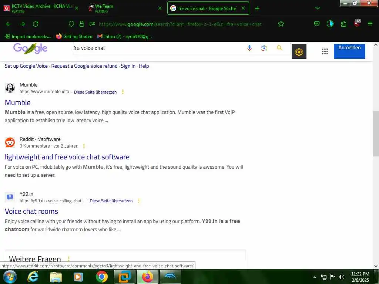The width and height of the screenshot is (379, 284).
Task: Click the page vertical scrollbar thumb
Action: [x=376, y=134]
